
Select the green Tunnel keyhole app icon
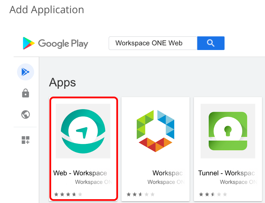coord(228,131)
